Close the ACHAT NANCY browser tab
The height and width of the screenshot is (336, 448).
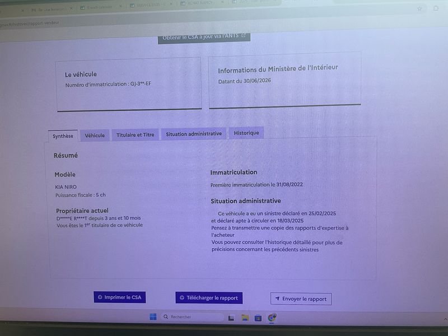(222, 3)
